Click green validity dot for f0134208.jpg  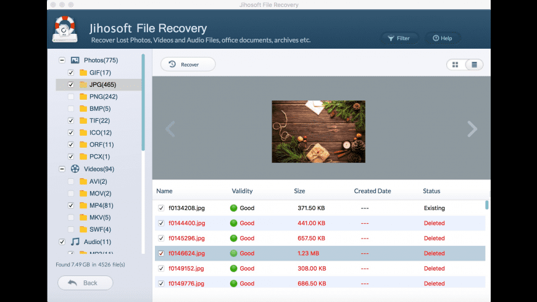(x=233, y=208)
